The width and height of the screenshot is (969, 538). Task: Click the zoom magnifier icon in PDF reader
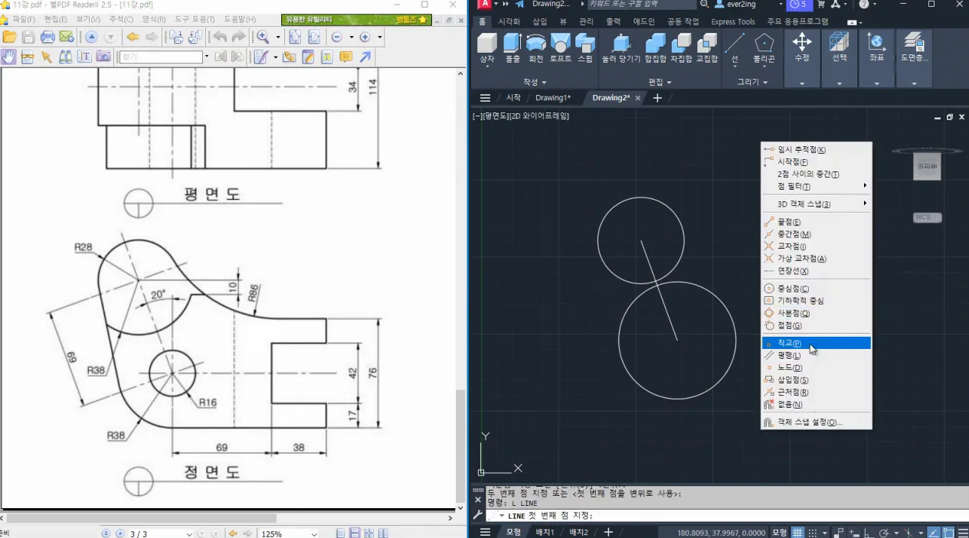(263, 37)
